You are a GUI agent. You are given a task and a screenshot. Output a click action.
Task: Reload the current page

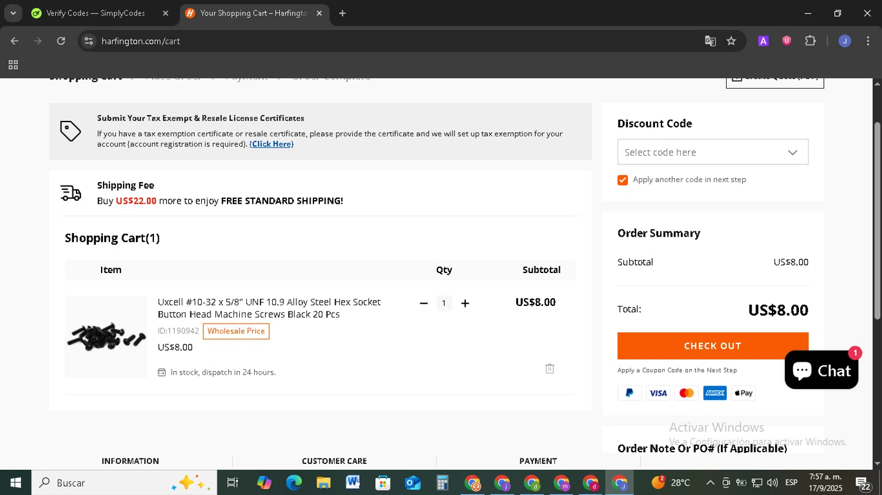(x=61, y=41)
